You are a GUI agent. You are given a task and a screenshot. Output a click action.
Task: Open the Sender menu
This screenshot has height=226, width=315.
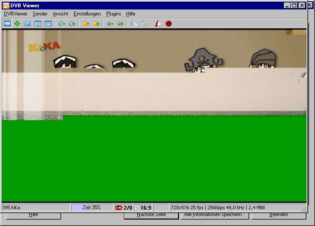(40, 14)
